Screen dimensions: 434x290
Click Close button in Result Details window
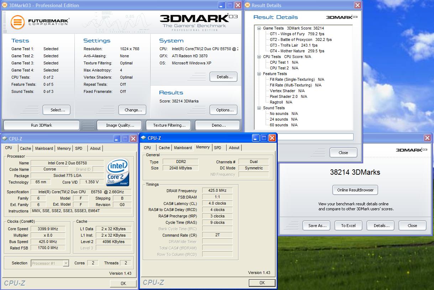(x=343, y=153)
